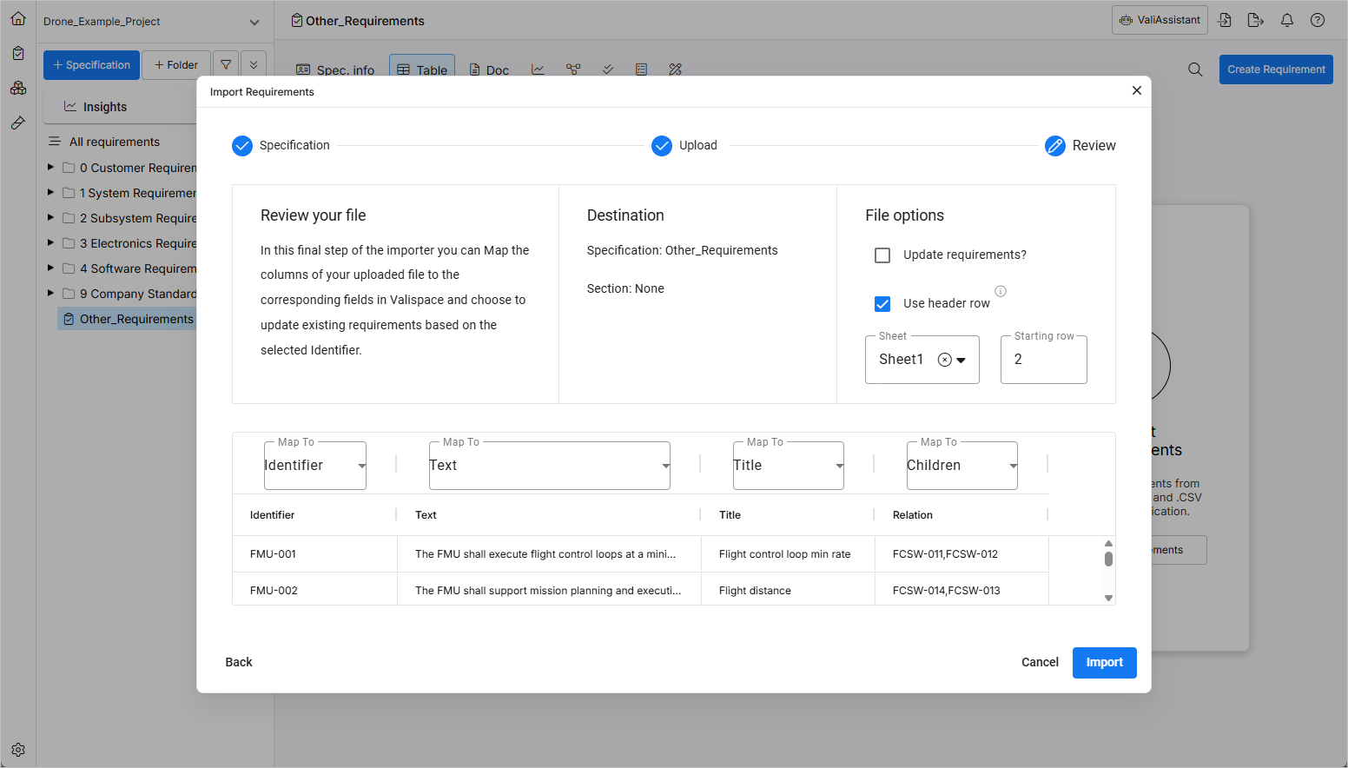
Task: Uncheck Use header row checkbox
Action: click(882, 304)
